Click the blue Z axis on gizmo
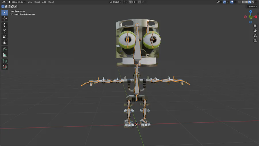This screenshot has width=259, height=146. tap(251, 12)
